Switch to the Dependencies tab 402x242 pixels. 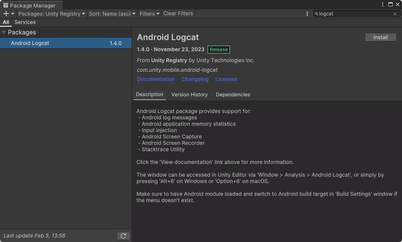tap(233, 95)
